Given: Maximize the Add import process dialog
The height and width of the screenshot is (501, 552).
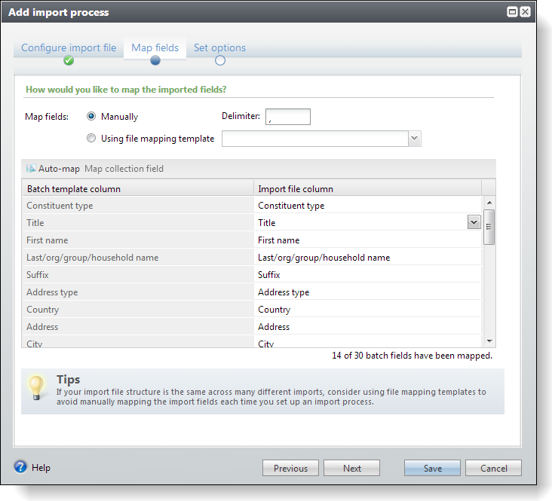Looking at the screenshot, I should point(512,12).
